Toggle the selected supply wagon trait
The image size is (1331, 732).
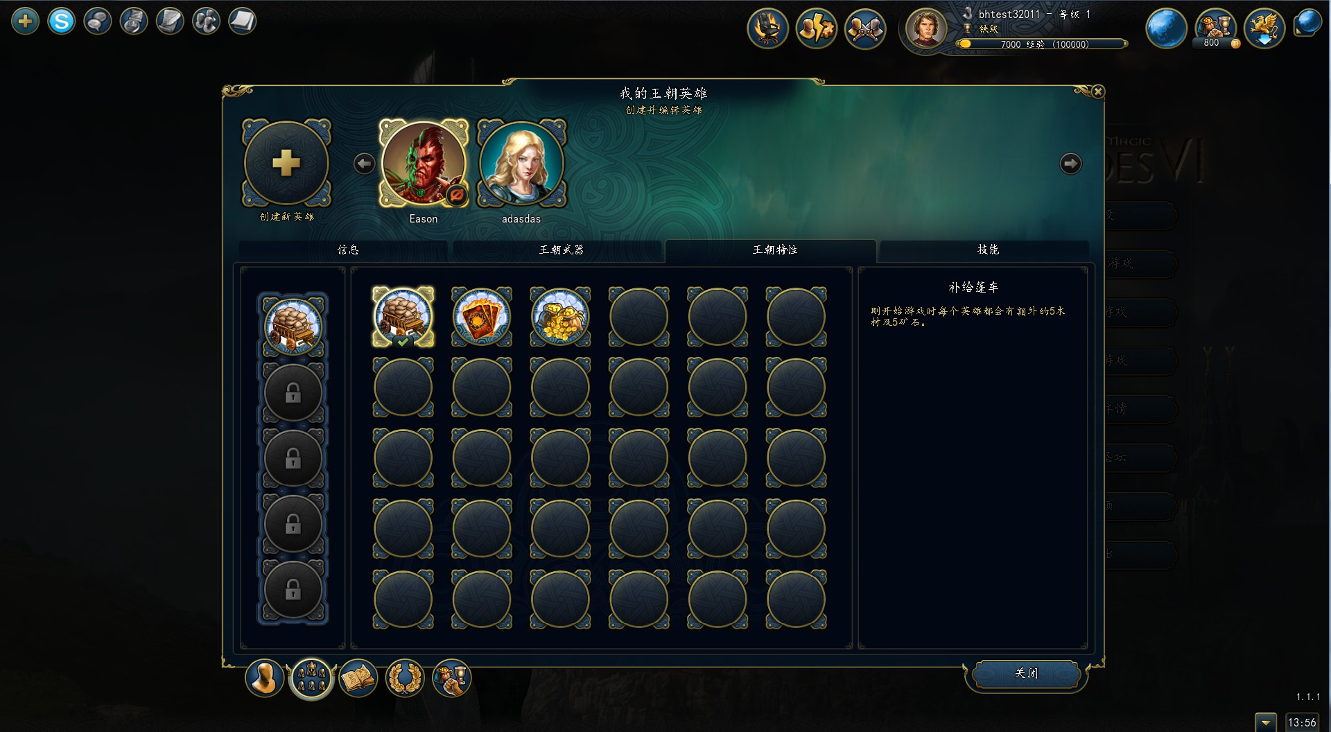click(x=403, y=316)
